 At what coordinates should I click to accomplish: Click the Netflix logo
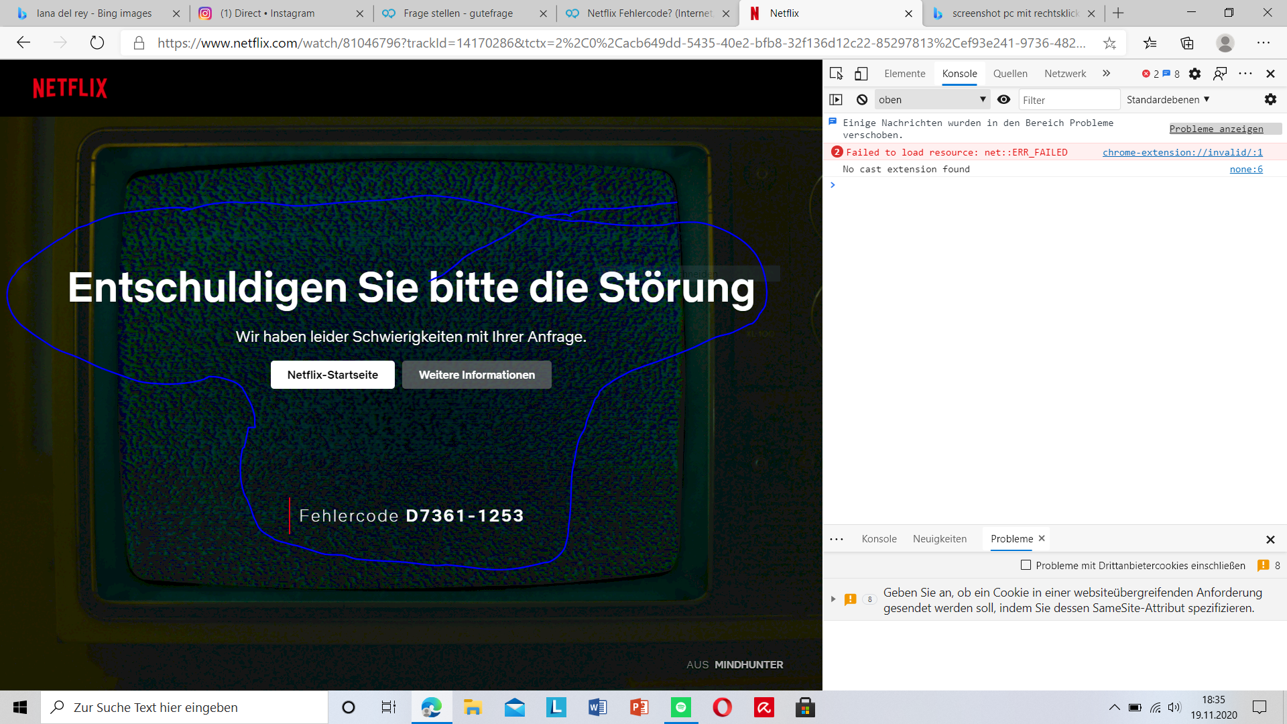click(70, 88)
